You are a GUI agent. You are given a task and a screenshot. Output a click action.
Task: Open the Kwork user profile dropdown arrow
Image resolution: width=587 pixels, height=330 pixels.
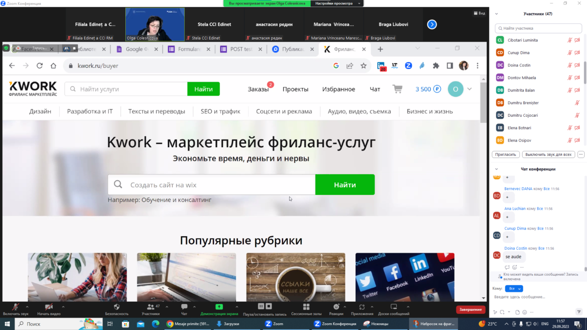470,89
